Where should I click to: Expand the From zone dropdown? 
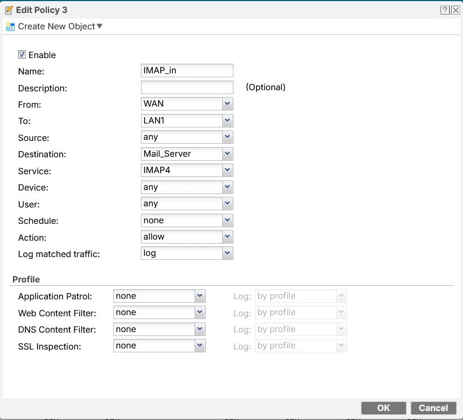pos(187,104)
